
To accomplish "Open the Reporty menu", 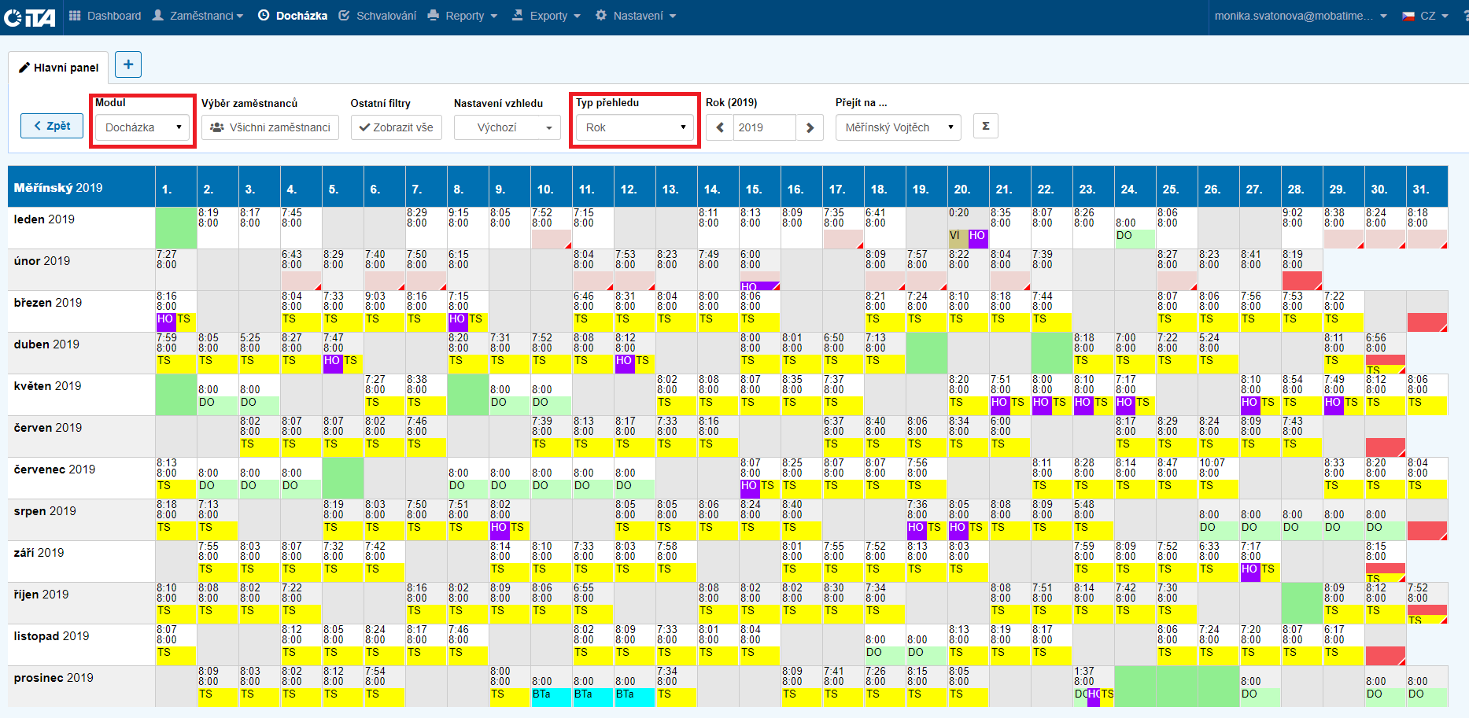I will click(x=463, y=16).
